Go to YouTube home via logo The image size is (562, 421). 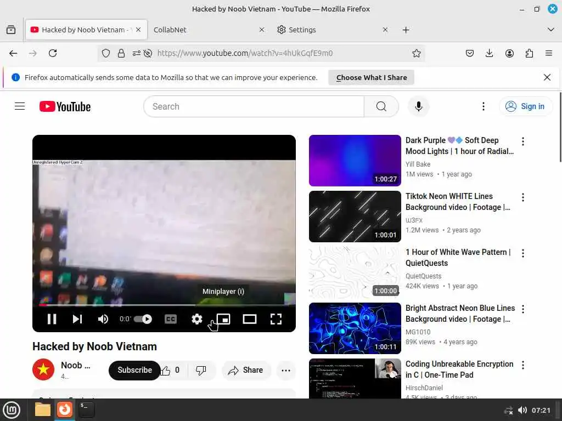65,107
